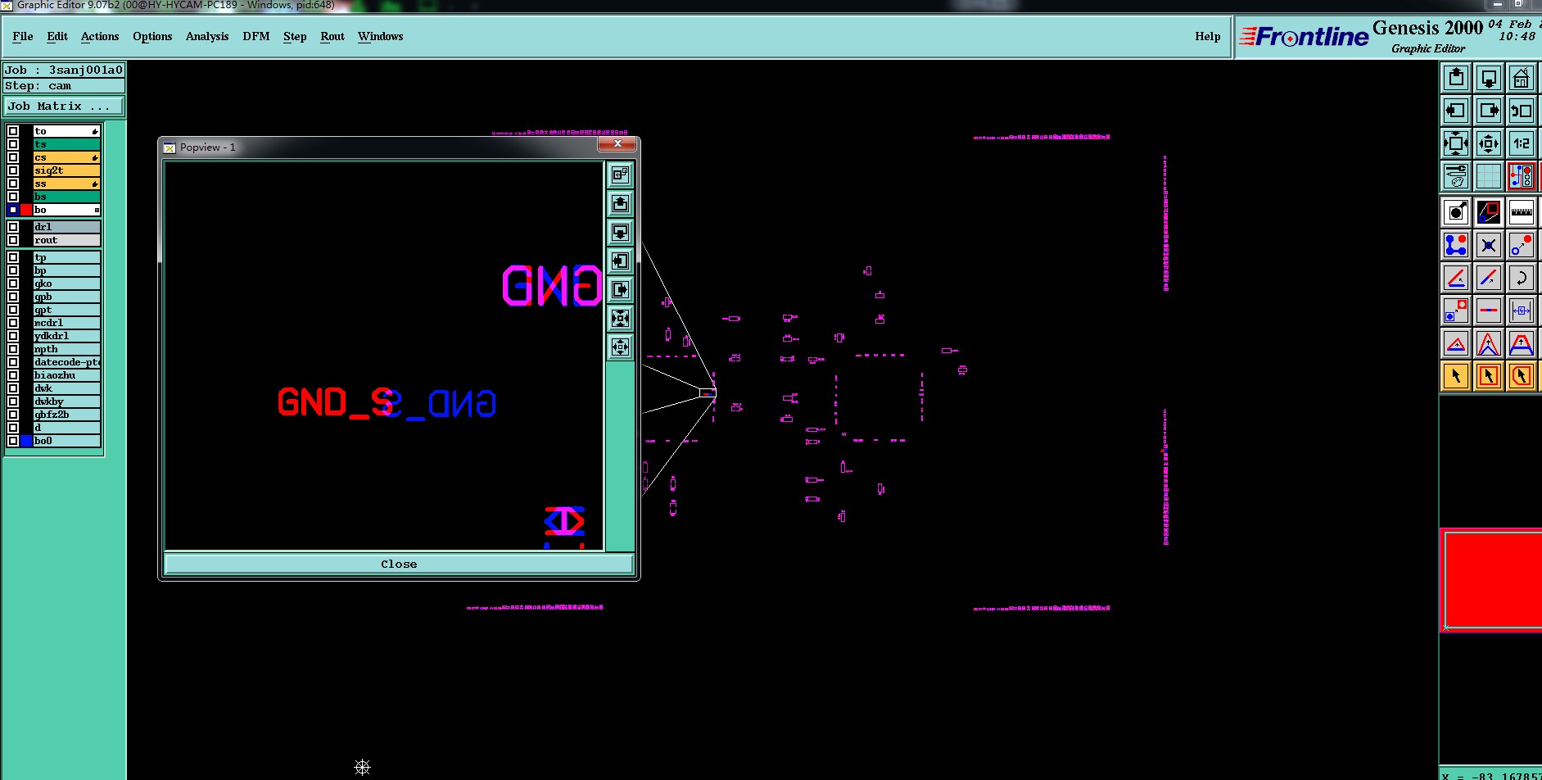
Task: Toggle display checkbox for layer to
Action: click(x=13, y=131)
